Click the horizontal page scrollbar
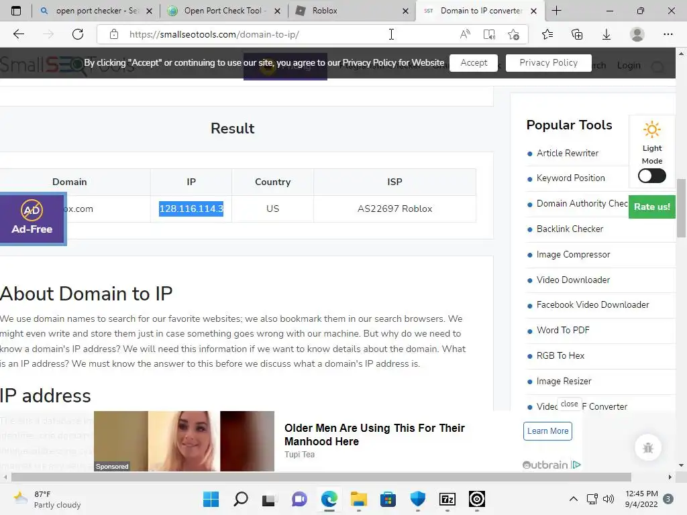Viewport: 687px width, 515px height. click(x=321, y=477)
